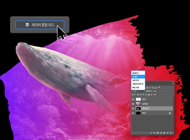Open the fill percentage dropdown arrow

pyautogui.click(x=159, y=95)
